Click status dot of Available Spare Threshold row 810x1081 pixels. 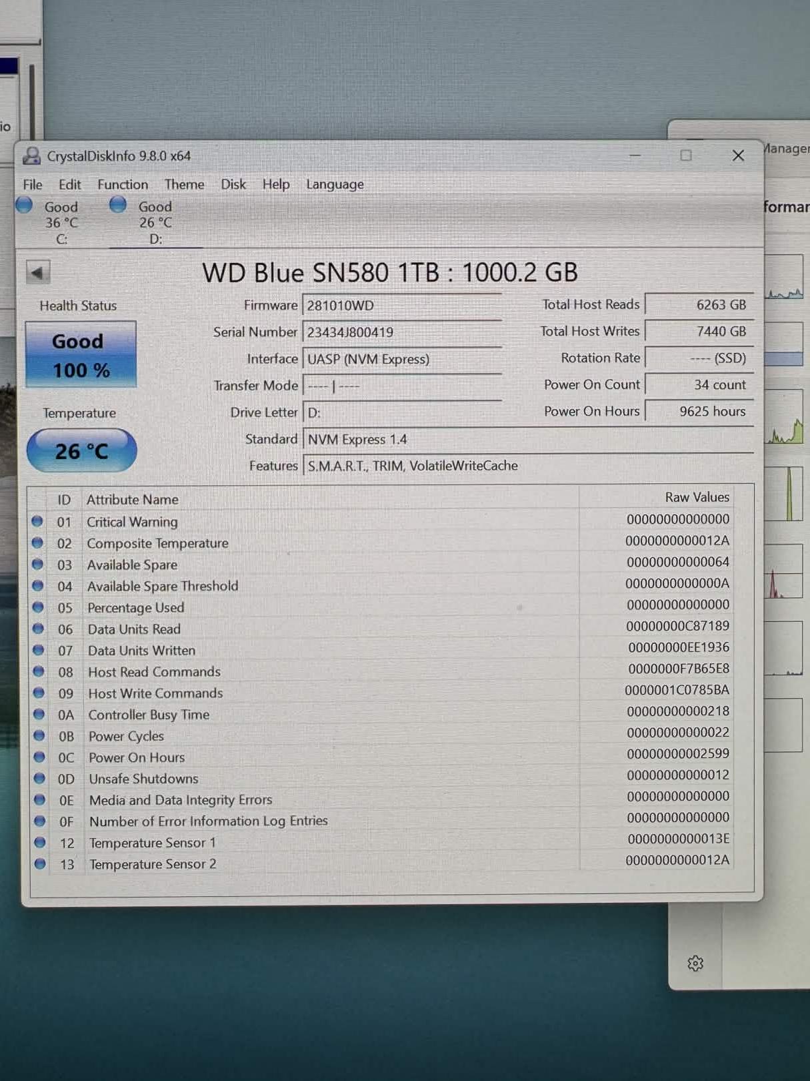tap(38, 585)
